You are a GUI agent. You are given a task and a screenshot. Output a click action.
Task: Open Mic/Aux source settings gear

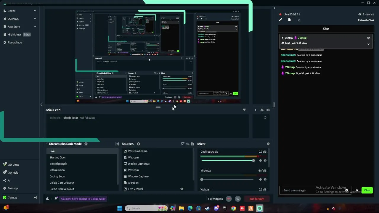265,180
